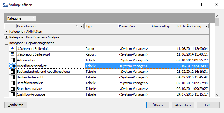Click the table icon for Bestandsschutz und Abgeltungsteuer
The image size is (224, 113).
point(13,72)
